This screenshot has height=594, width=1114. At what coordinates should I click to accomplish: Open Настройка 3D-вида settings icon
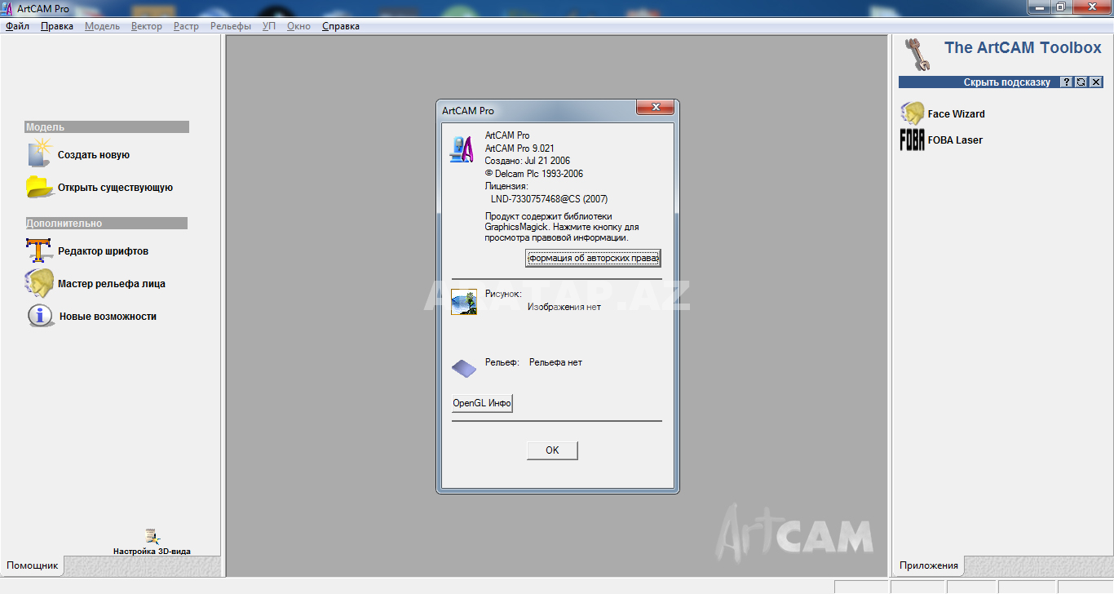(152, 536)
